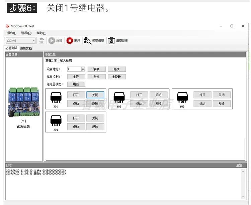Viewport: 251px width, 205px height.
Task: Click in the device address input field
Action: coord(74,69)
